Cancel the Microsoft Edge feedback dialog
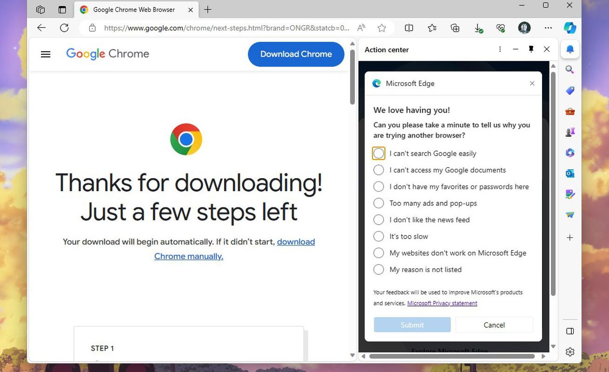This screenshot has width=609, height=372. point(494,325)
